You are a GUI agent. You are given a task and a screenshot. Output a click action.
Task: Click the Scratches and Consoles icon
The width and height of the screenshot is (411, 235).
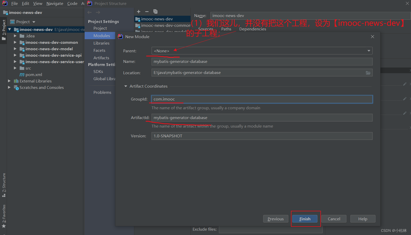click(16, 88)
